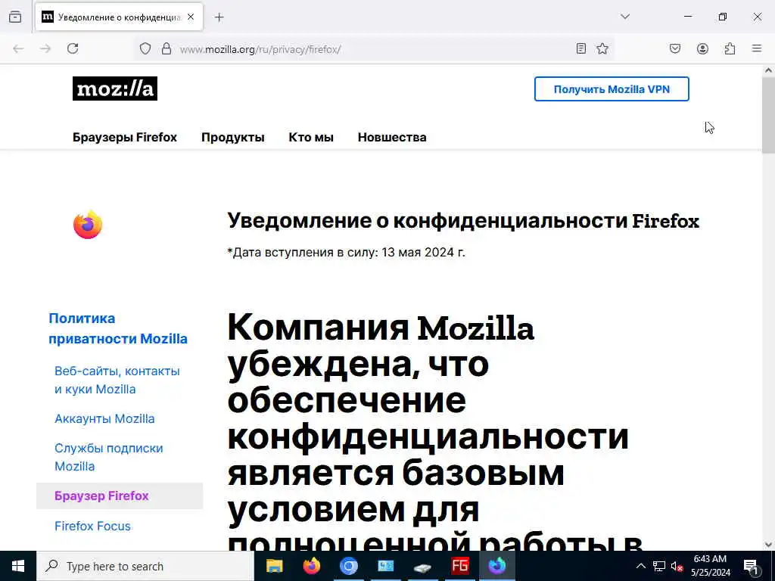Click the Type here to search box
The height and width of the screenshot is (581, 775).
click(145, 566)
